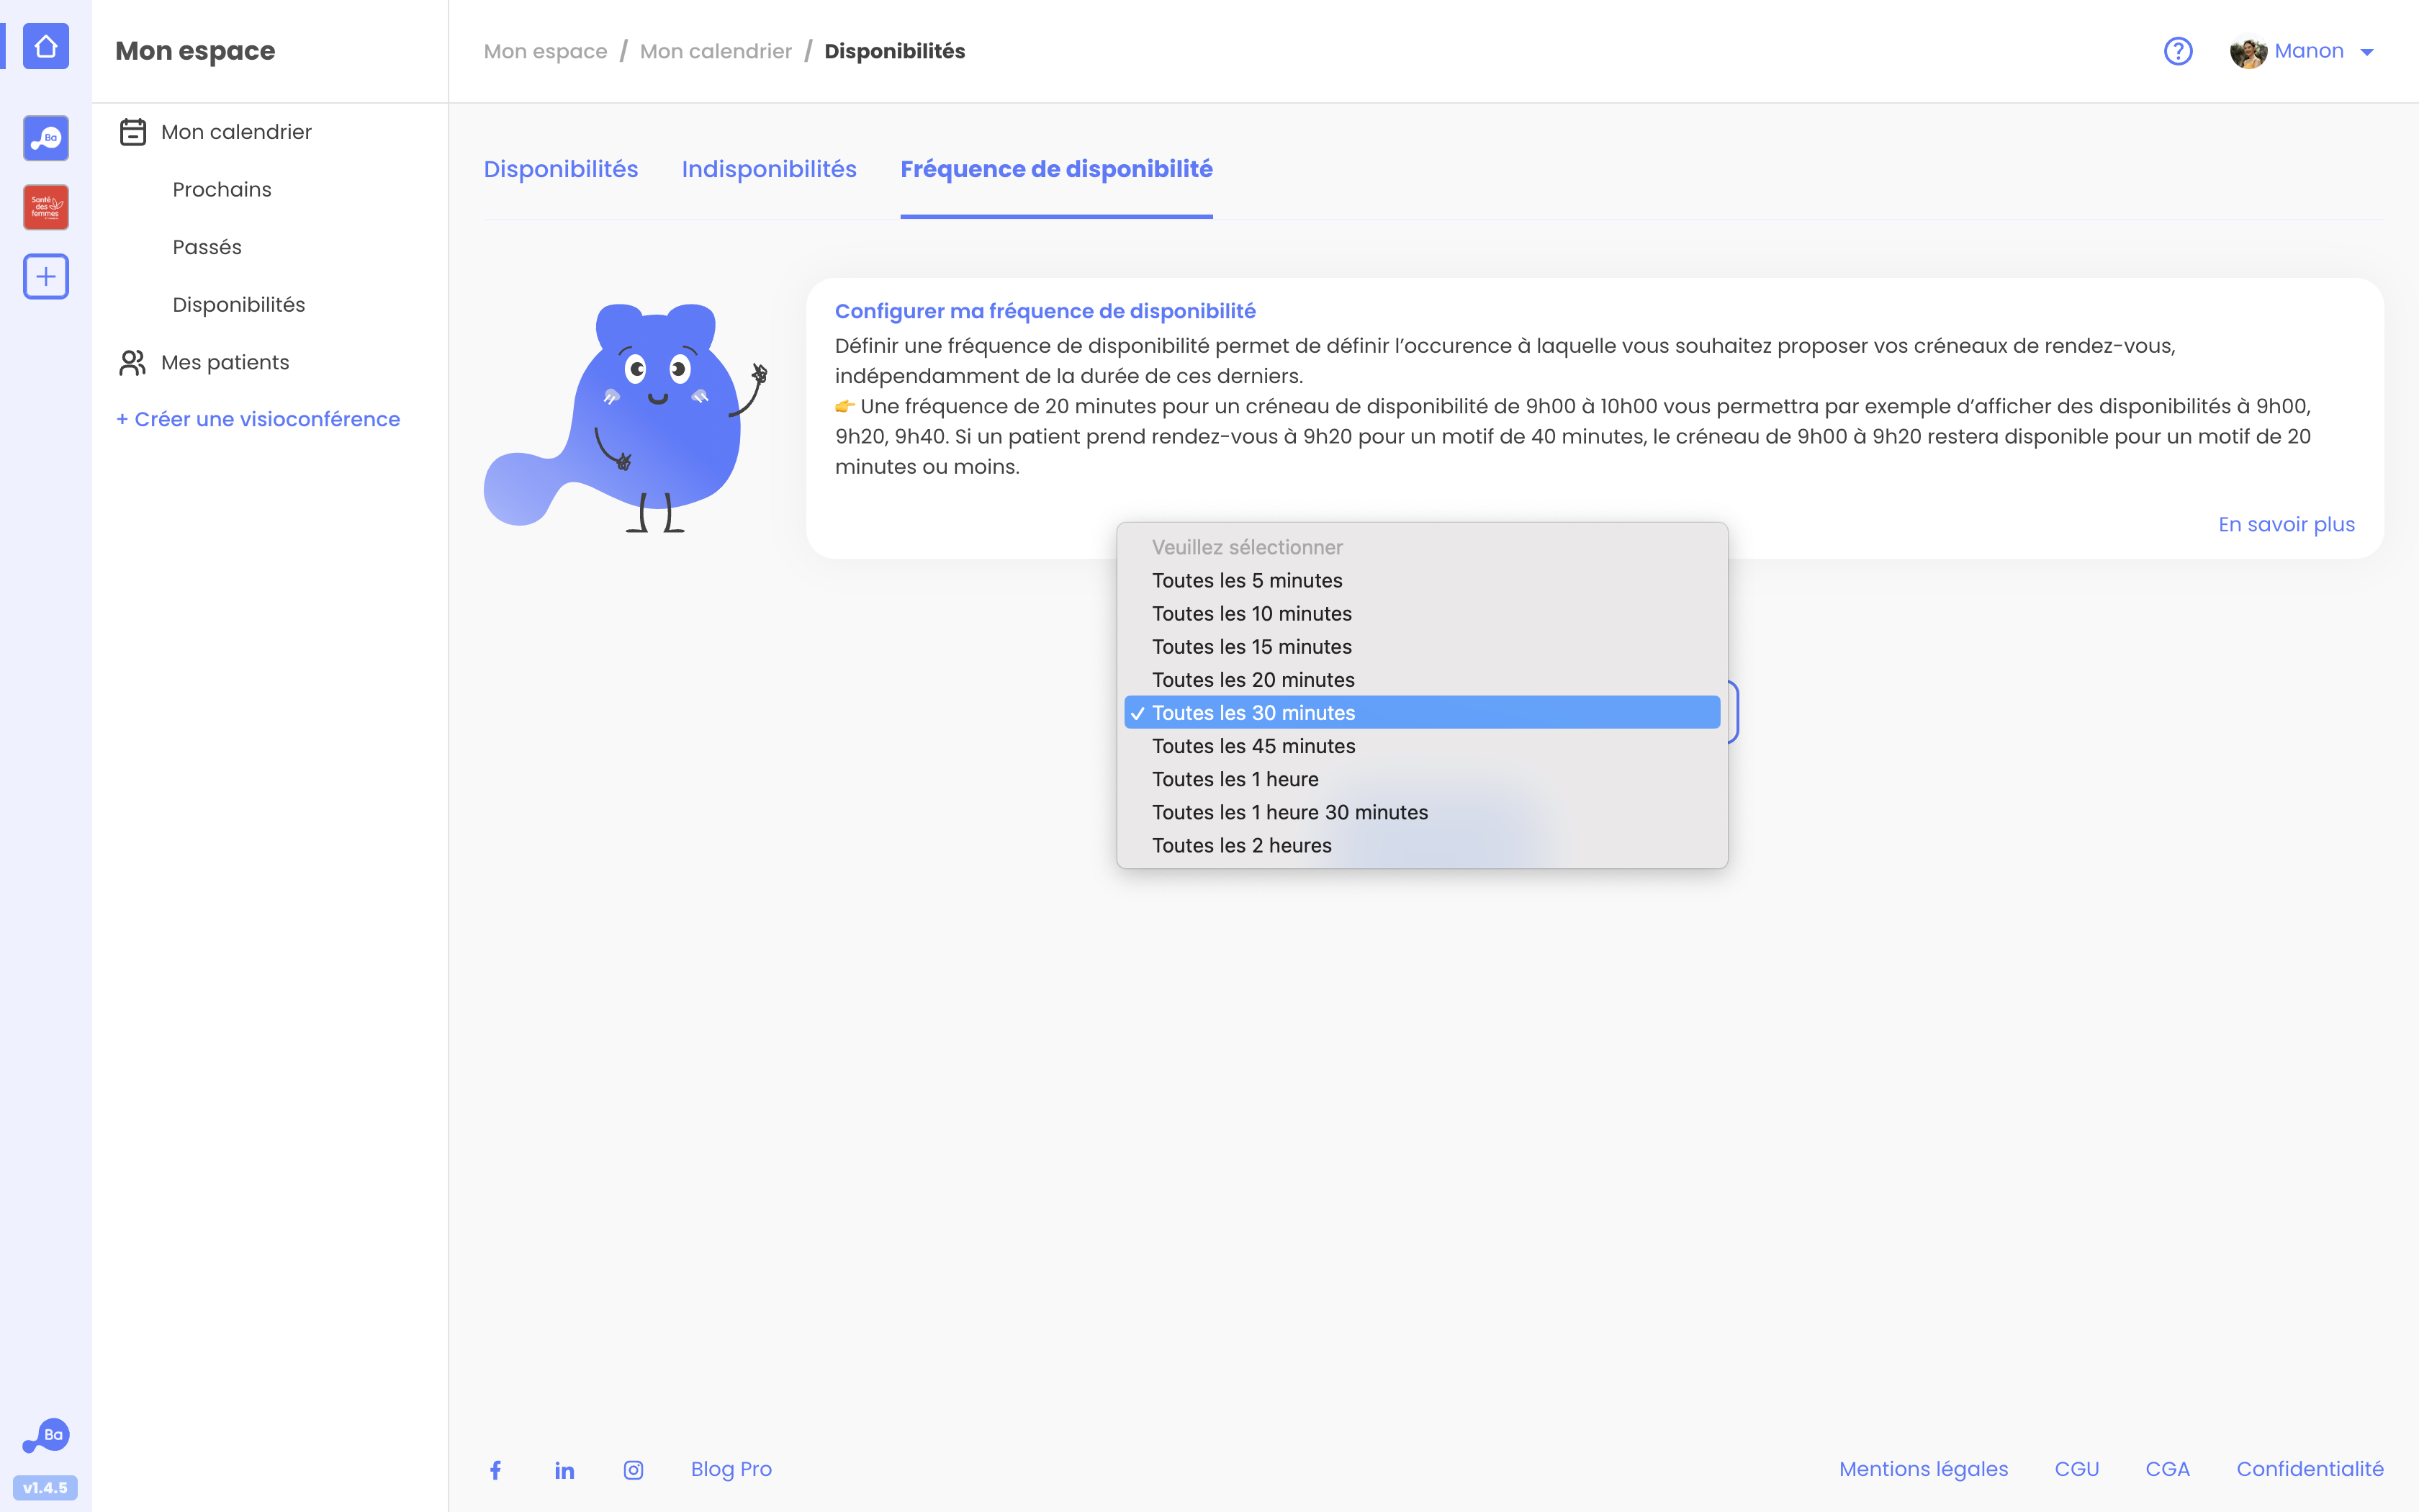Select checked Toutes les 30 minutes option
The width and height of the screenshot is (2419, 1512).
pyautogui.click(x=1423, y=712)
